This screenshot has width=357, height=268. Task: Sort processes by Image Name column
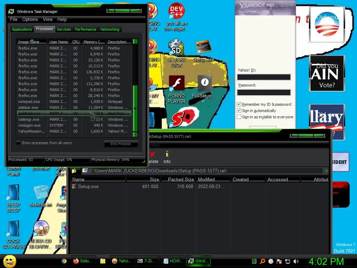pyautogui.click(x=32, y=42)
